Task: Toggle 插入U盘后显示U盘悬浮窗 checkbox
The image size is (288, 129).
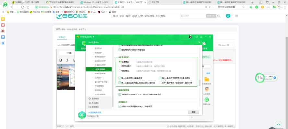Action: point(120,78)
